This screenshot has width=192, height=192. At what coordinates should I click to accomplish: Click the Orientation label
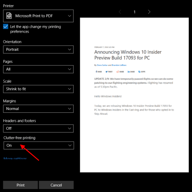point(12,42)
